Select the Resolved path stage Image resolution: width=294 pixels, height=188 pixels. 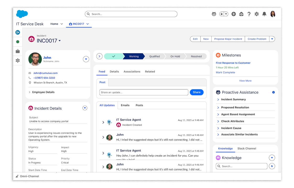[x=196, y=56]
